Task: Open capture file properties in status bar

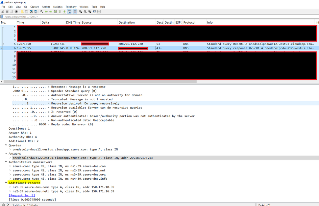Action: [8, 205]
